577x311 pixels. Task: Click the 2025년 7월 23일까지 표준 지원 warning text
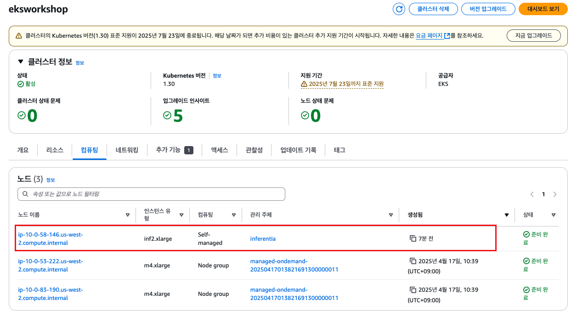(346, 84)
